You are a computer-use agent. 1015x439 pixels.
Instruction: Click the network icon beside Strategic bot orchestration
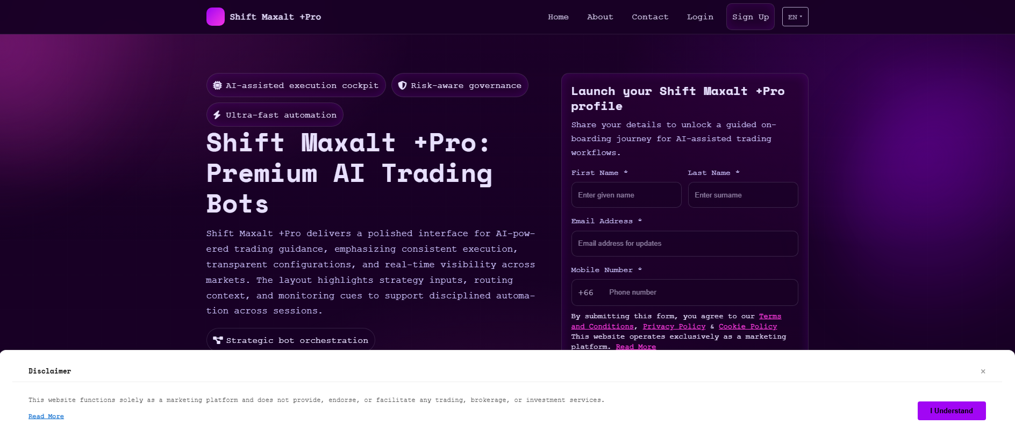click(218, 340)
